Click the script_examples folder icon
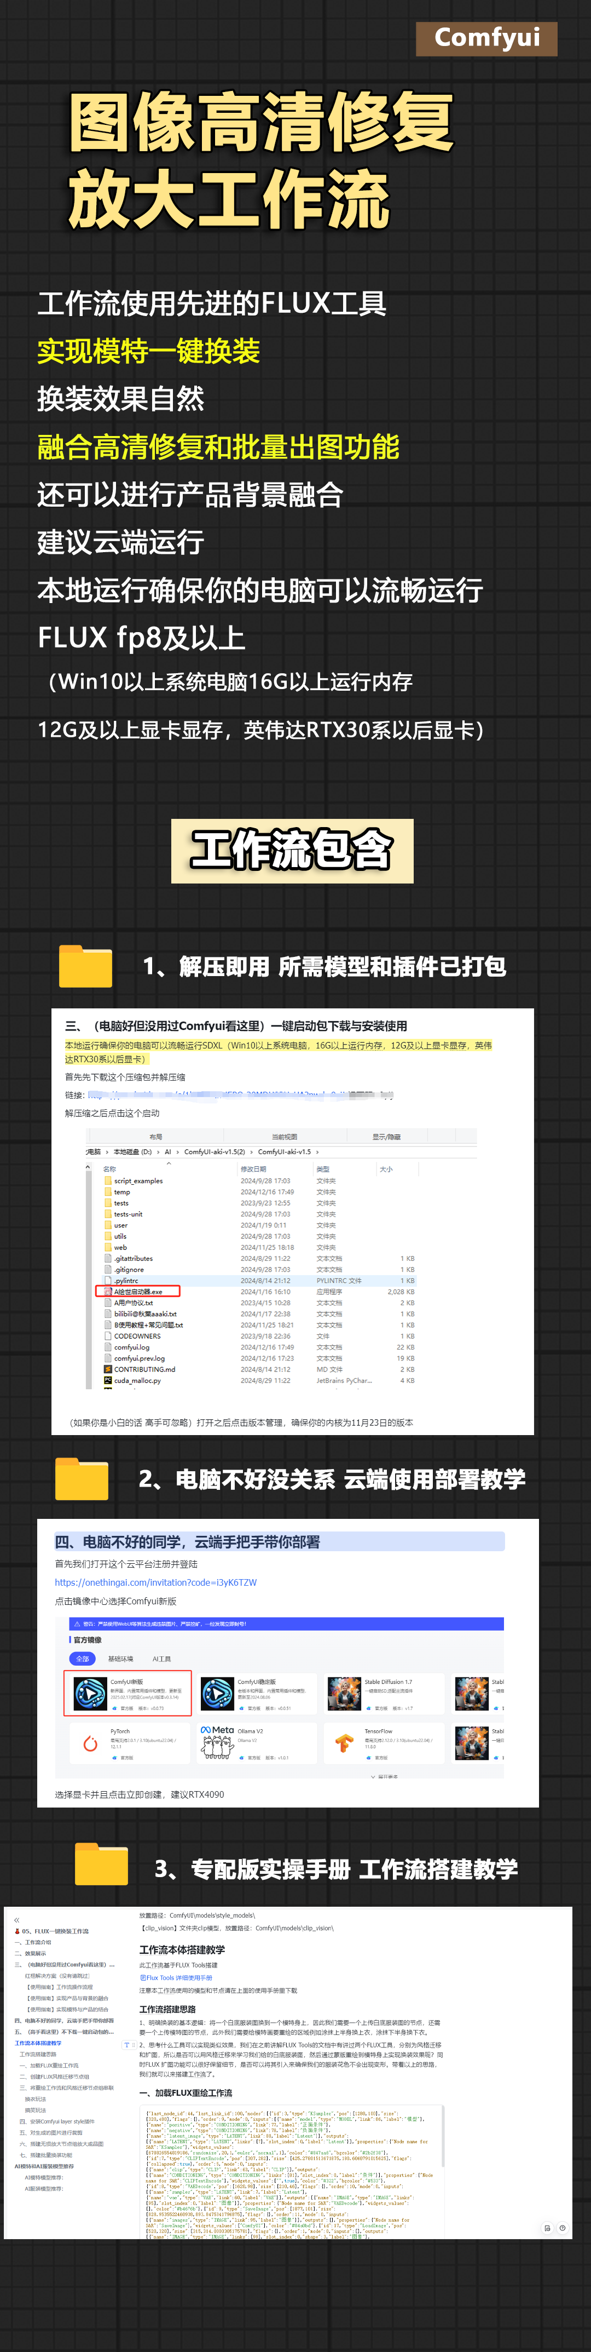This screenshot has width=591, height=2352. (108, 1180)
